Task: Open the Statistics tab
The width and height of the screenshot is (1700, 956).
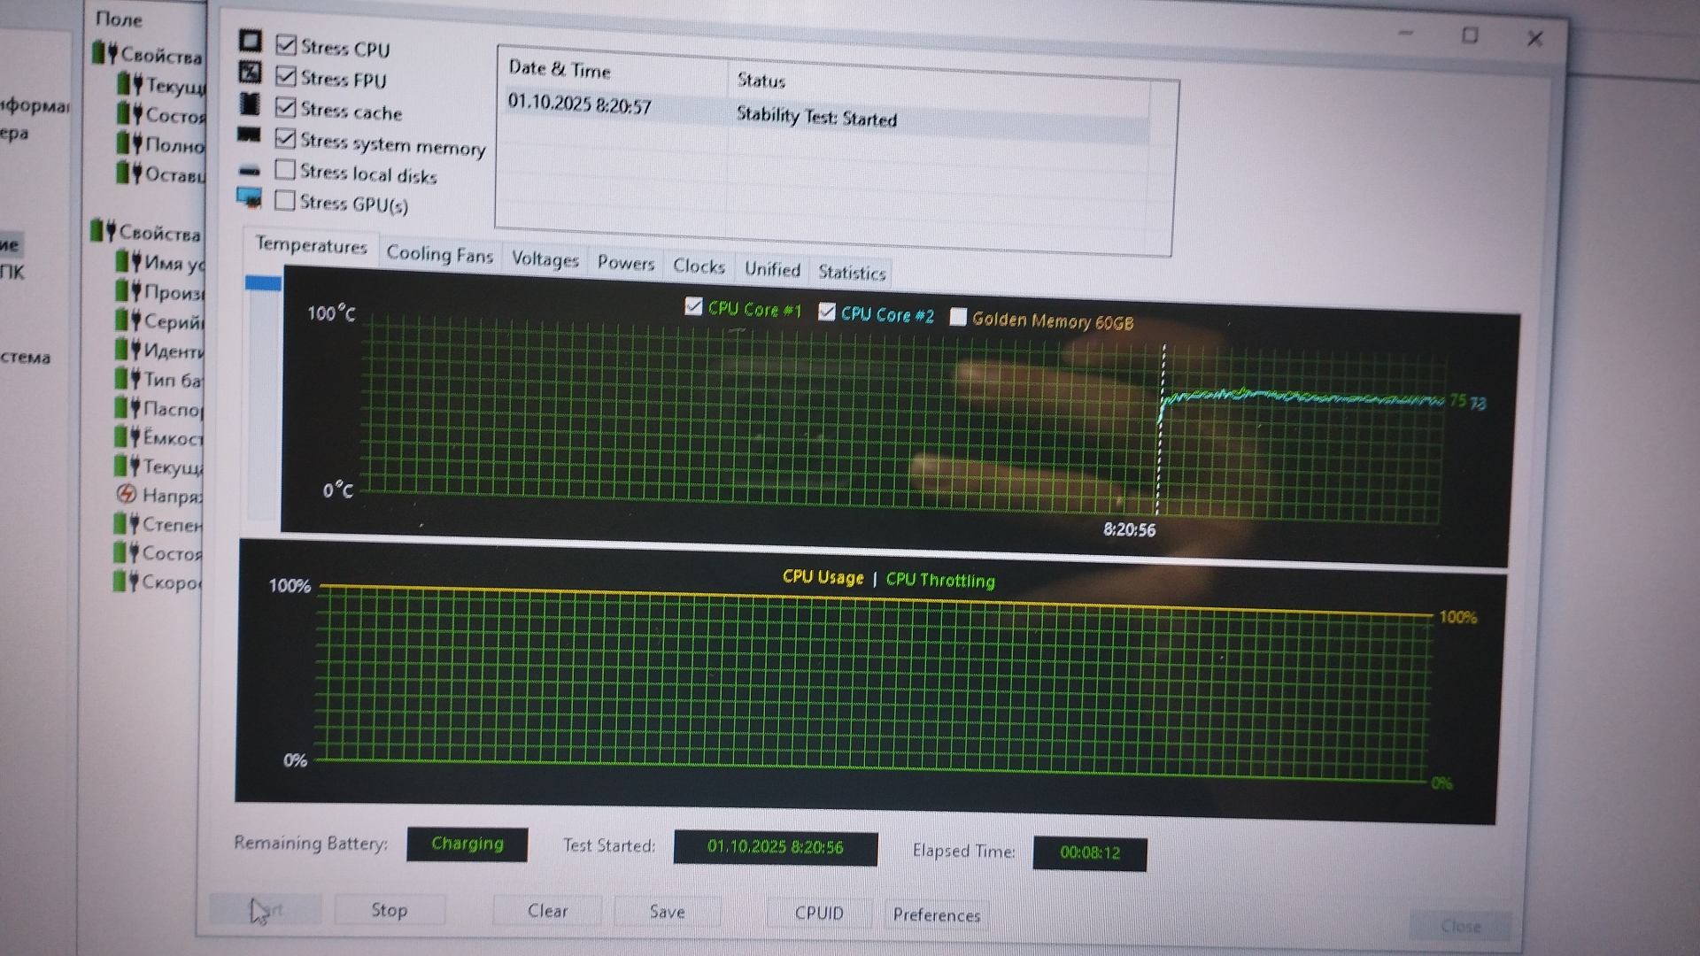Action: tap(851, 273)
